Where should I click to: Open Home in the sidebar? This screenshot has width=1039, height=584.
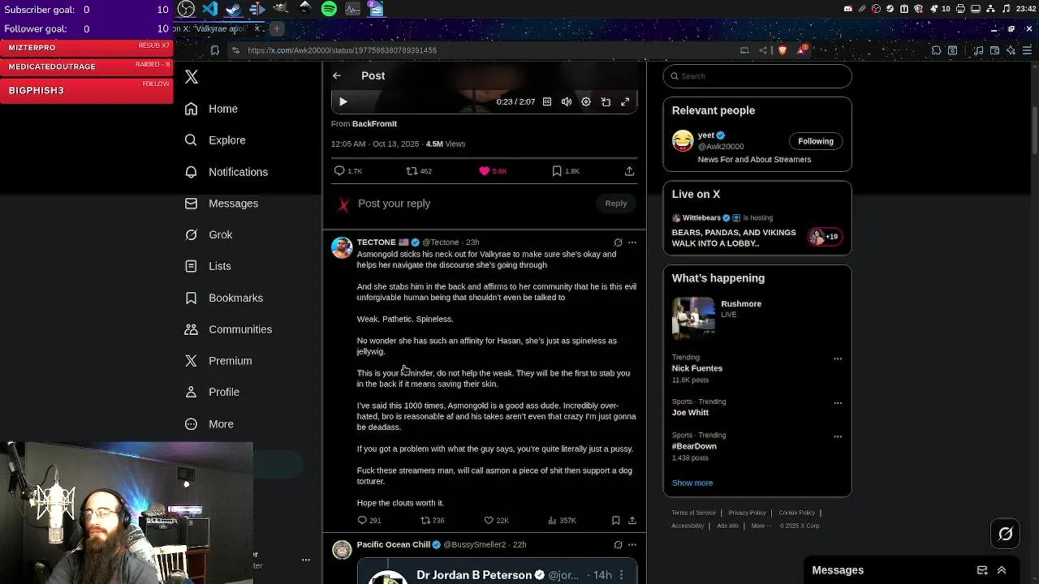pos(211,109)
